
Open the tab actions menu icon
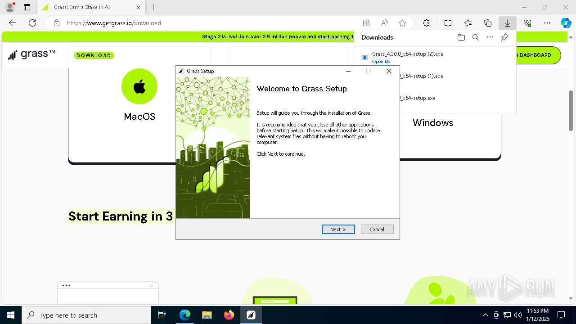point(27,7)
